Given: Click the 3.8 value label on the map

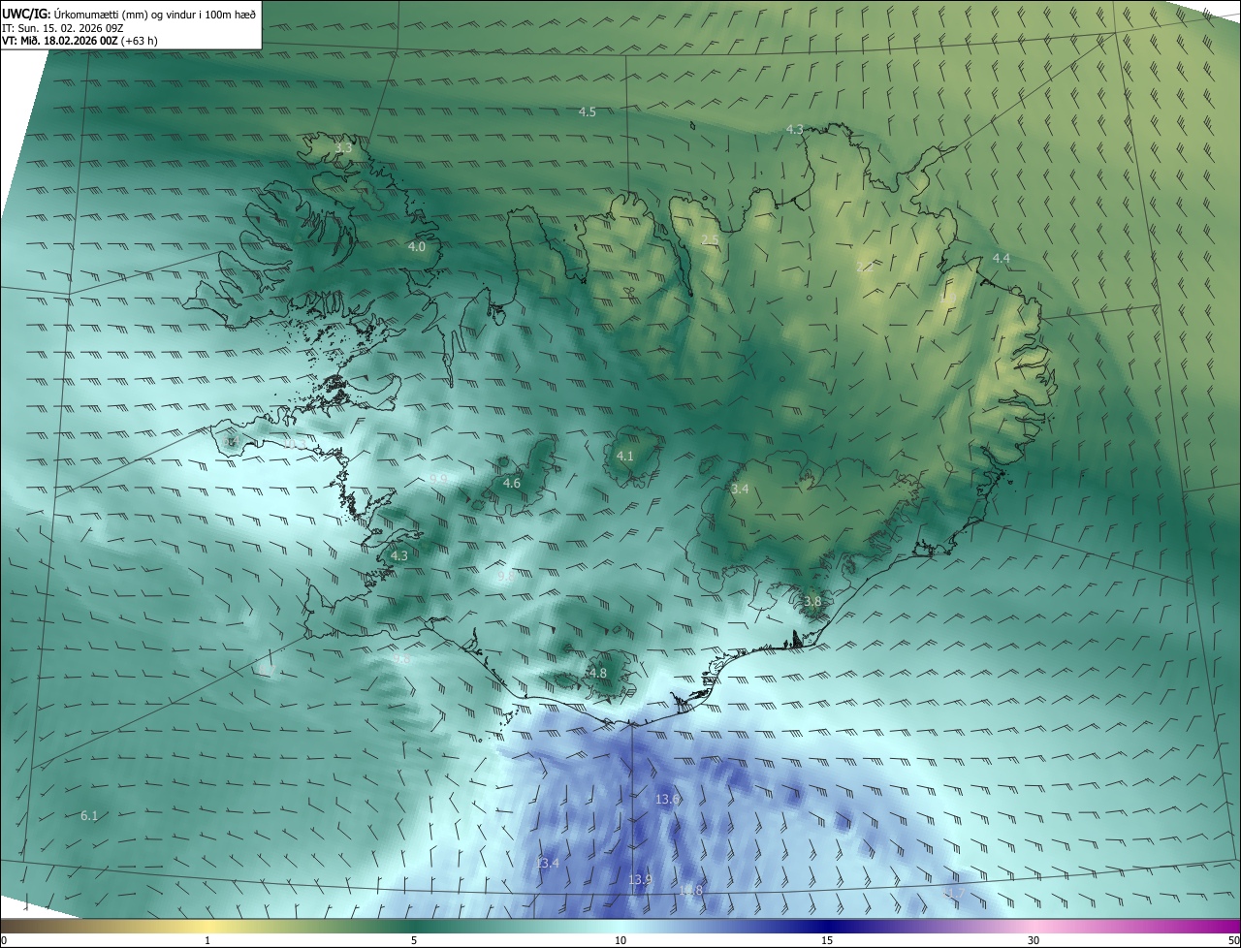Looking at the screenshot, I should (x=812, y=601).
